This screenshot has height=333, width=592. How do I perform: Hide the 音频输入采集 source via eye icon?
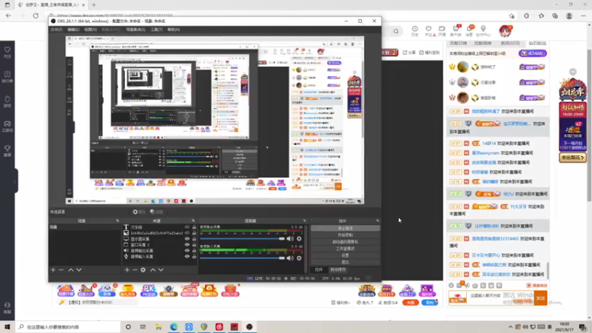point(187,256)
